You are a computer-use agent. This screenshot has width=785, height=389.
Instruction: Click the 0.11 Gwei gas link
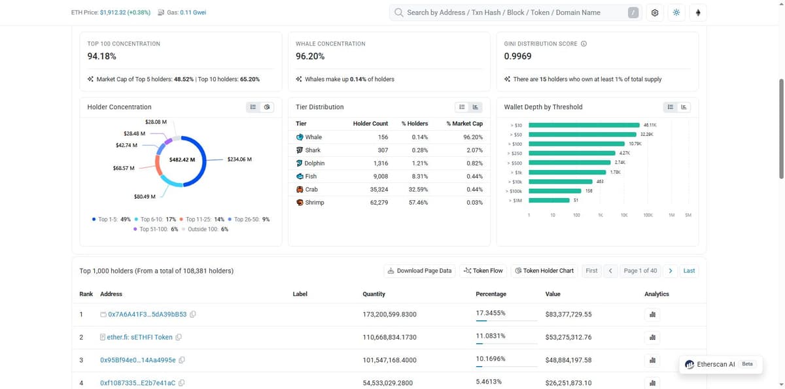pyautogui.click(x=193, y=12)
